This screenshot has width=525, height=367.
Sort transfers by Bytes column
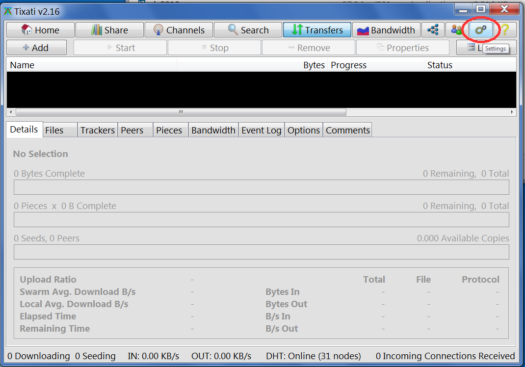(252, 65)
